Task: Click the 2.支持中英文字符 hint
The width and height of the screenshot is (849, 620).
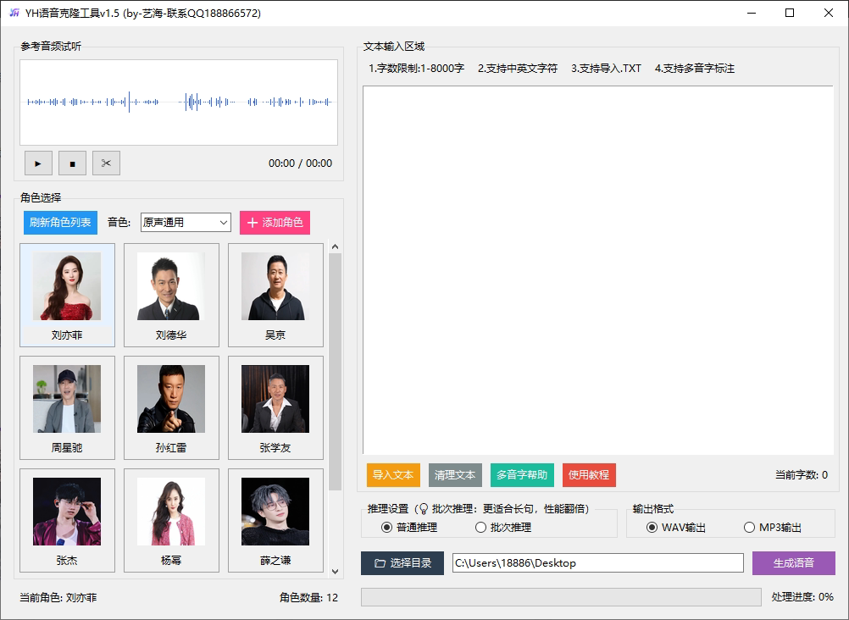Action: 518,69
